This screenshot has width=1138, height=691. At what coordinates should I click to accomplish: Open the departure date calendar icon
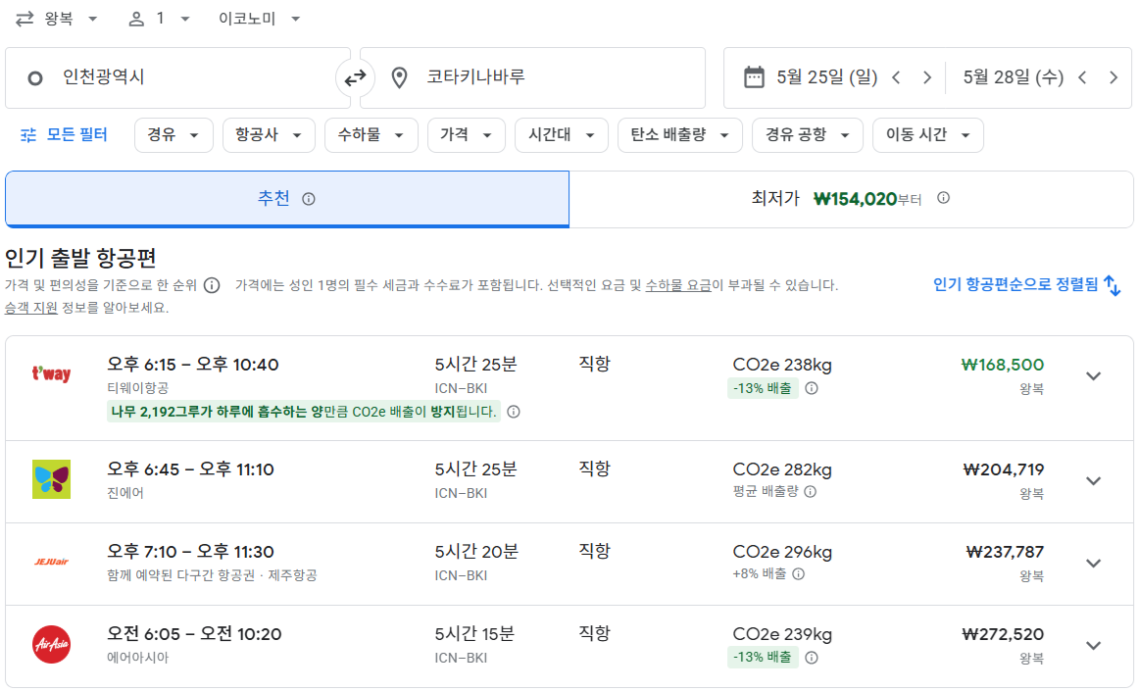coord(754,76)
